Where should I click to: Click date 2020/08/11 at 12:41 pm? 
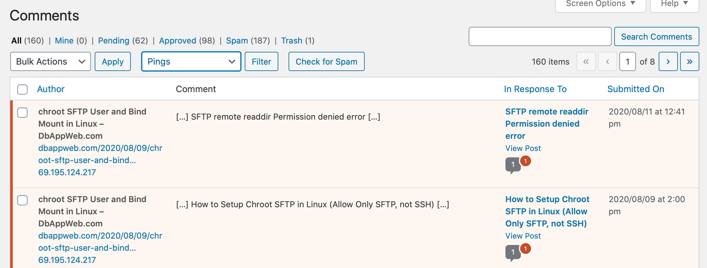click(x=647, y=118)
